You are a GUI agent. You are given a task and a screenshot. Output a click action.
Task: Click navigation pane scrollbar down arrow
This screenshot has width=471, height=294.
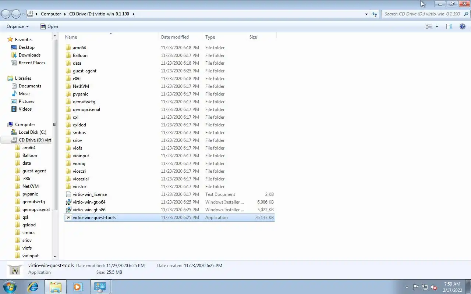click(55, 257)
